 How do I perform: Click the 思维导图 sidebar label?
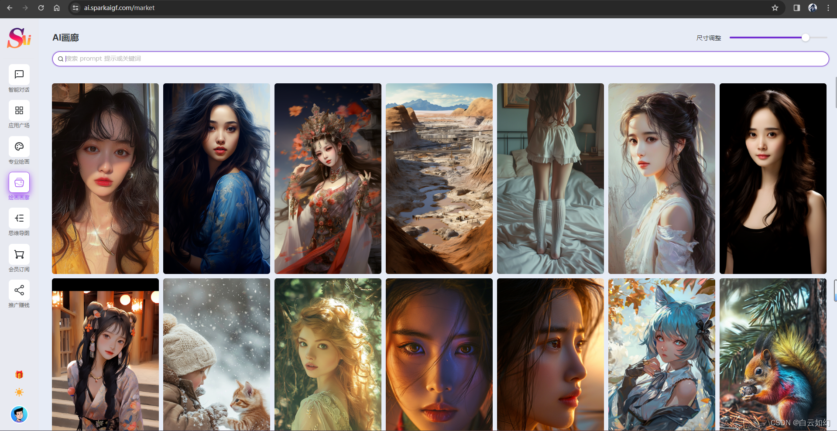pyautogui.click(x=19, y=233)
